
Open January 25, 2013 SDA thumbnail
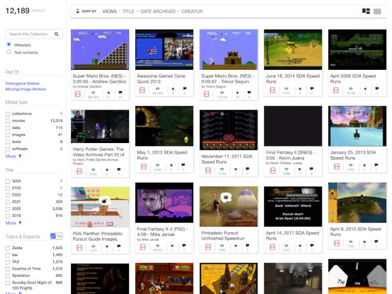pyautogui.click(x=357, y=126)
